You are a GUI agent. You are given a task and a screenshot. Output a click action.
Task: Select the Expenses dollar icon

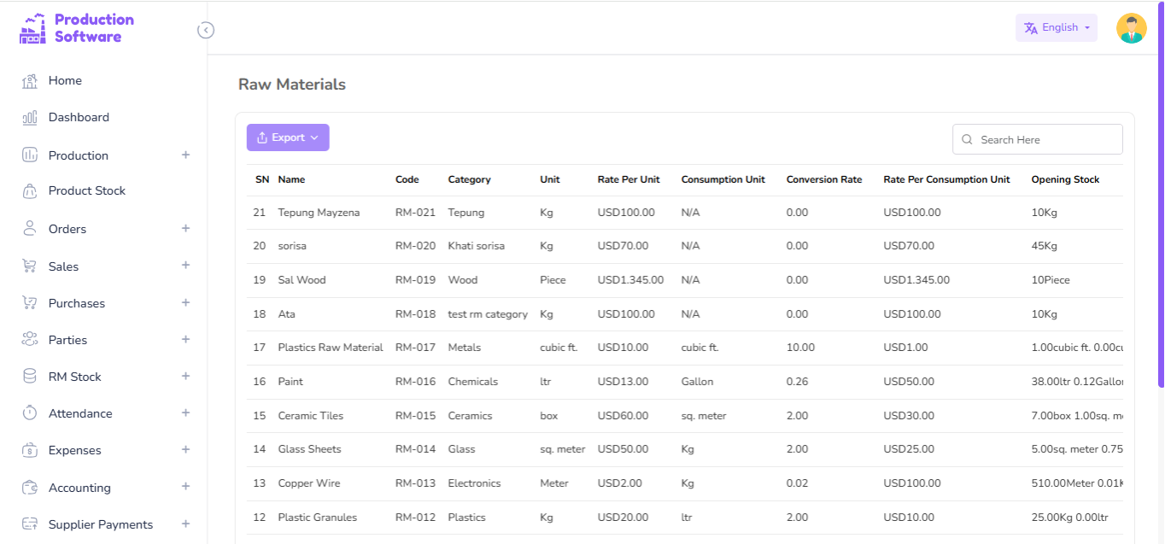click(28, 450)
